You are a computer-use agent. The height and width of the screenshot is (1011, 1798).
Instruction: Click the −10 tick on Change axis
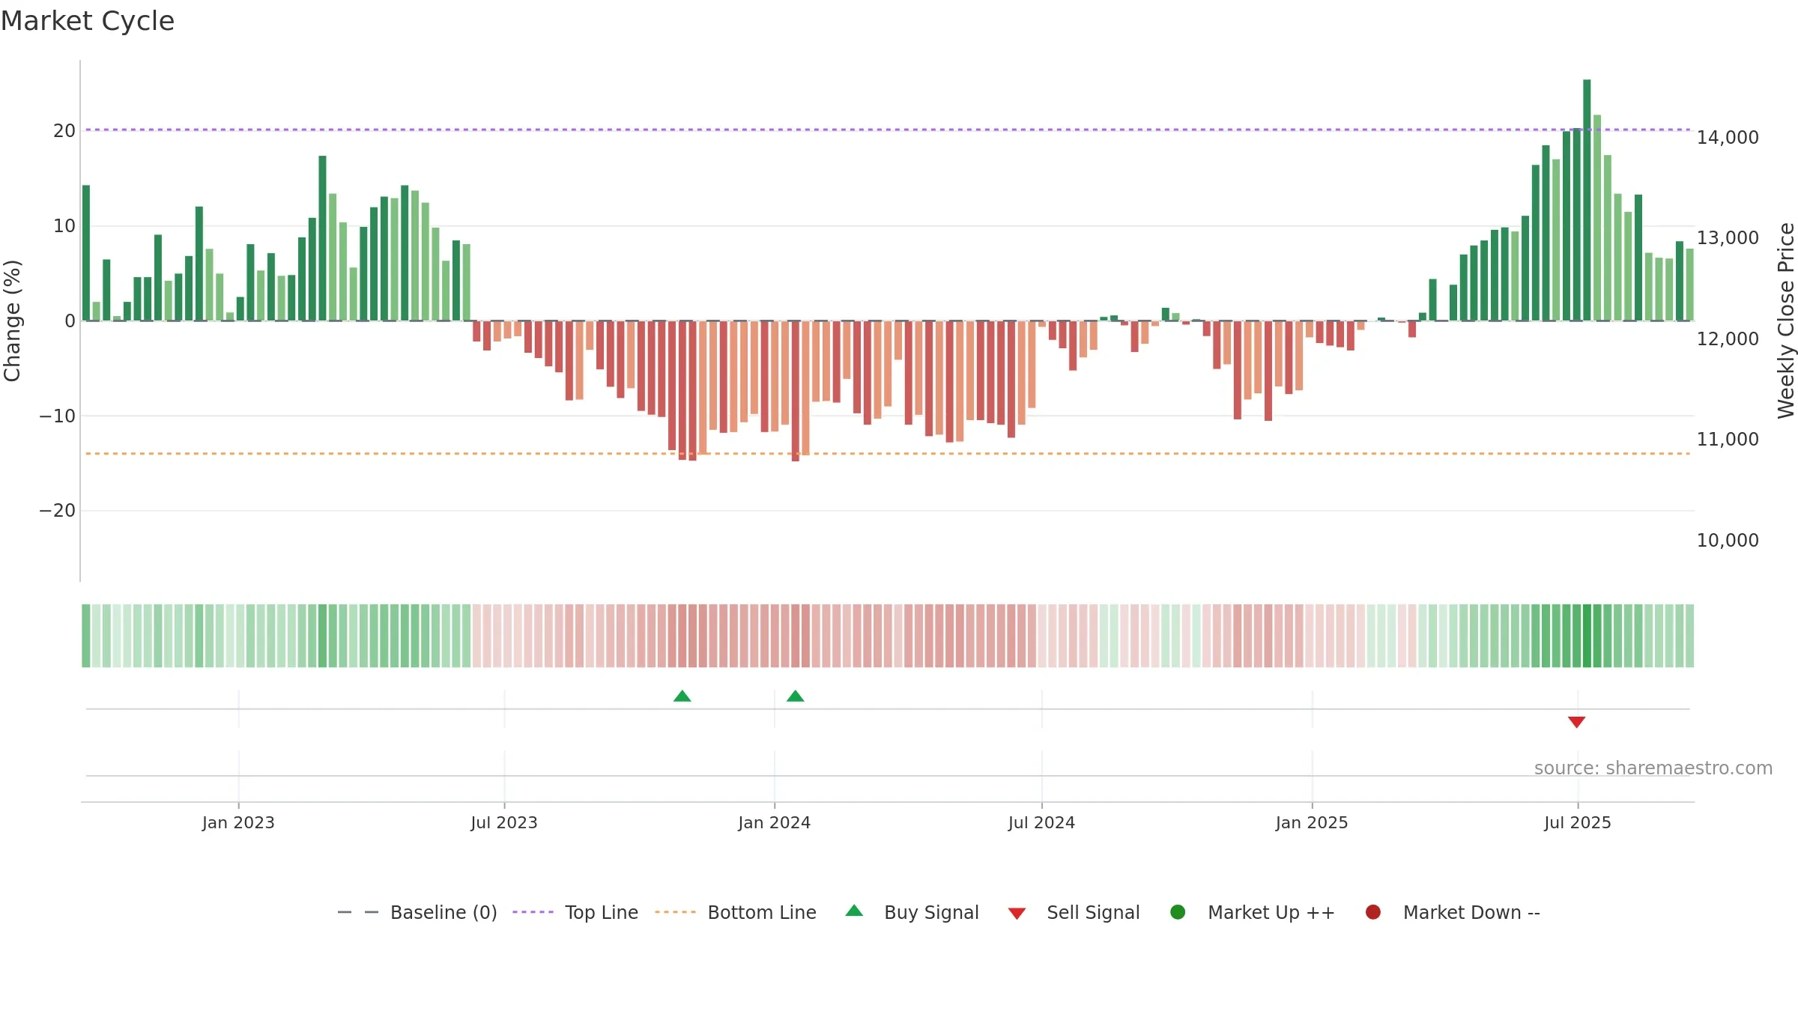pos(58,416)
